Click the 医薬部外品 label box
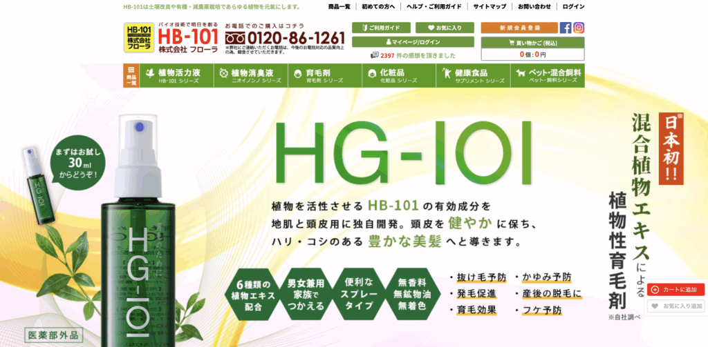The width and height of the screenshot is (708, 347). click(54, 336)
